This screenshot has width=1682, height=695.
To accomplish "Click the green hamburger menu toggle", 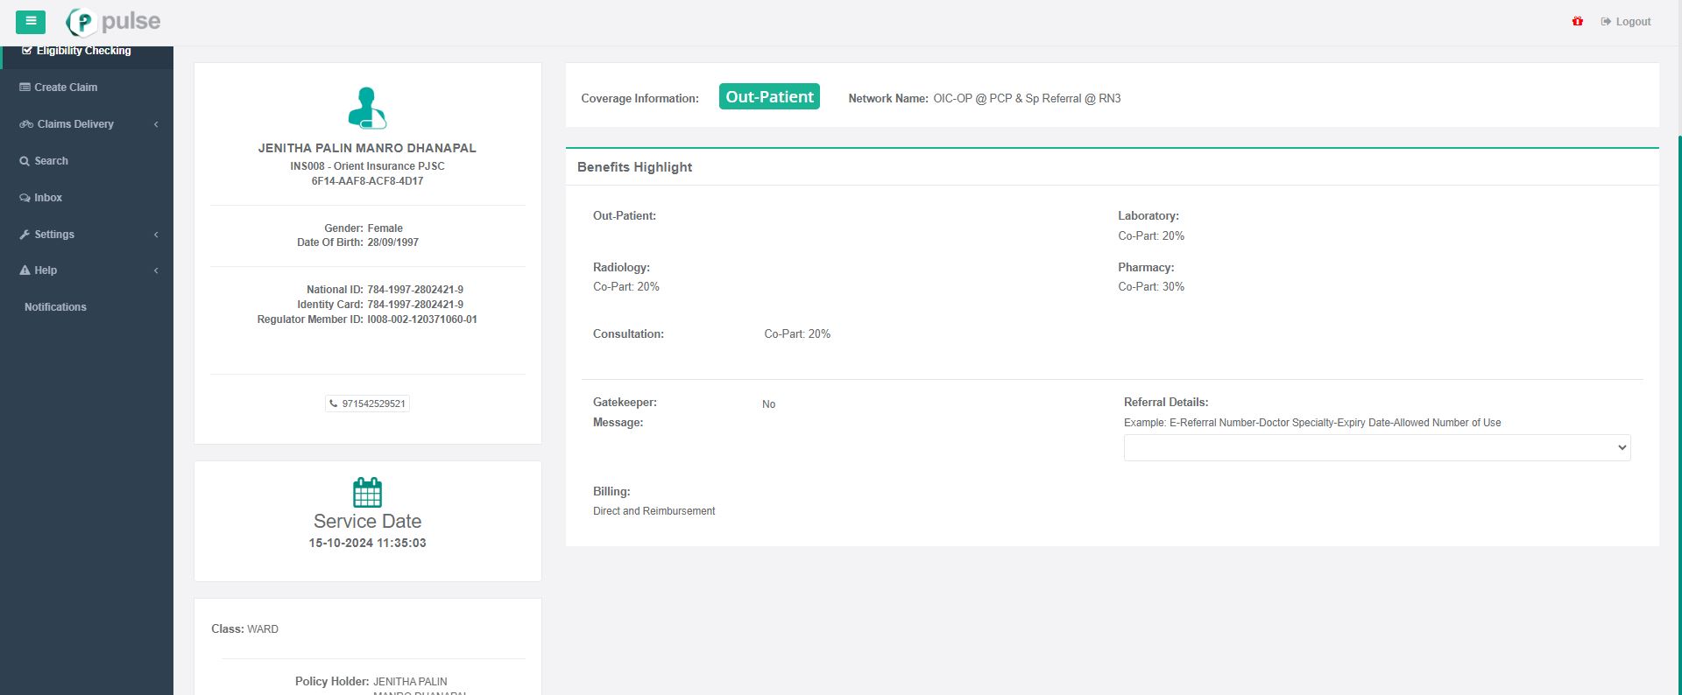I will pos(31,22).
